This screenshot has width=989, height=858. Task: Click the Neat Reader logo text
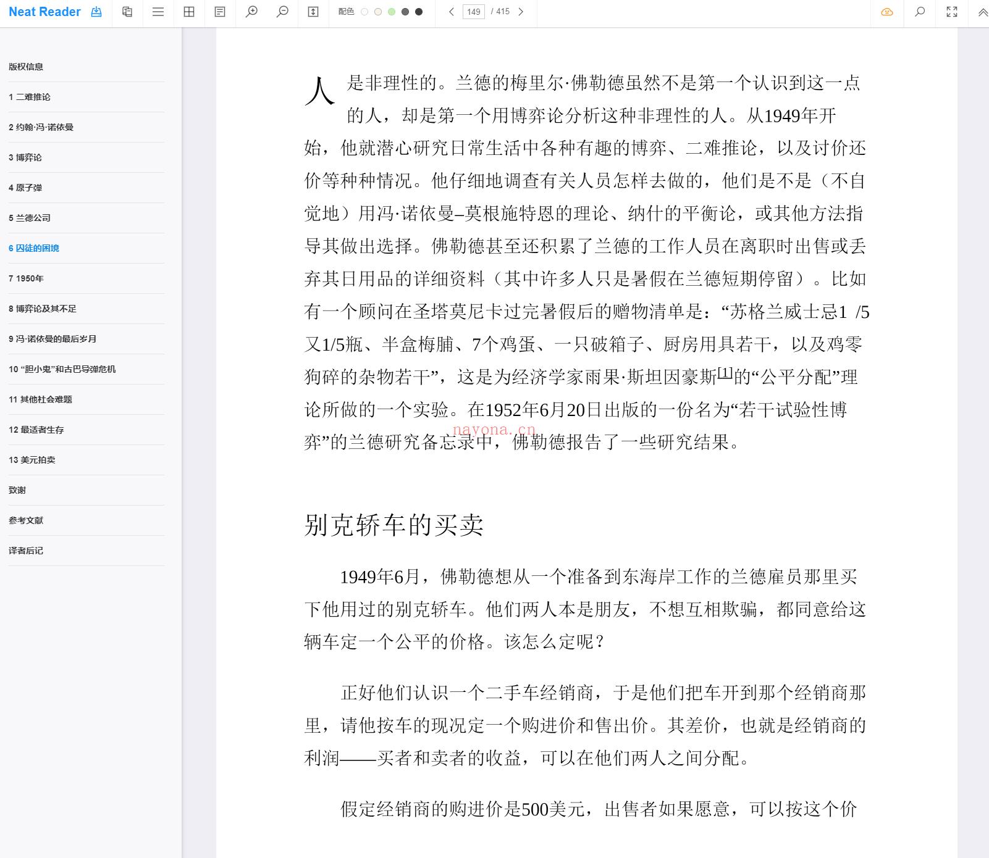44,12
